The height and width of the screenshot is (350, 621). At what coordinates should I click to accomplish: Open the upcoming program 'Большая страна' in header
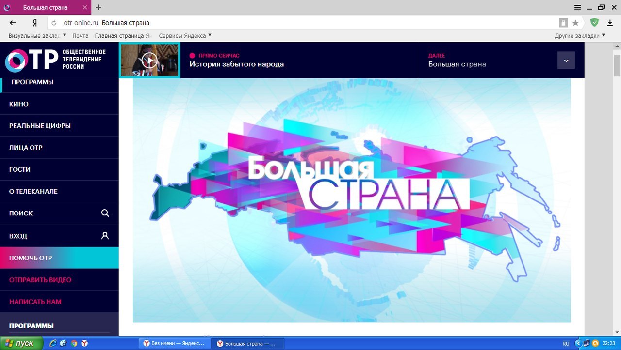(457, 64)
